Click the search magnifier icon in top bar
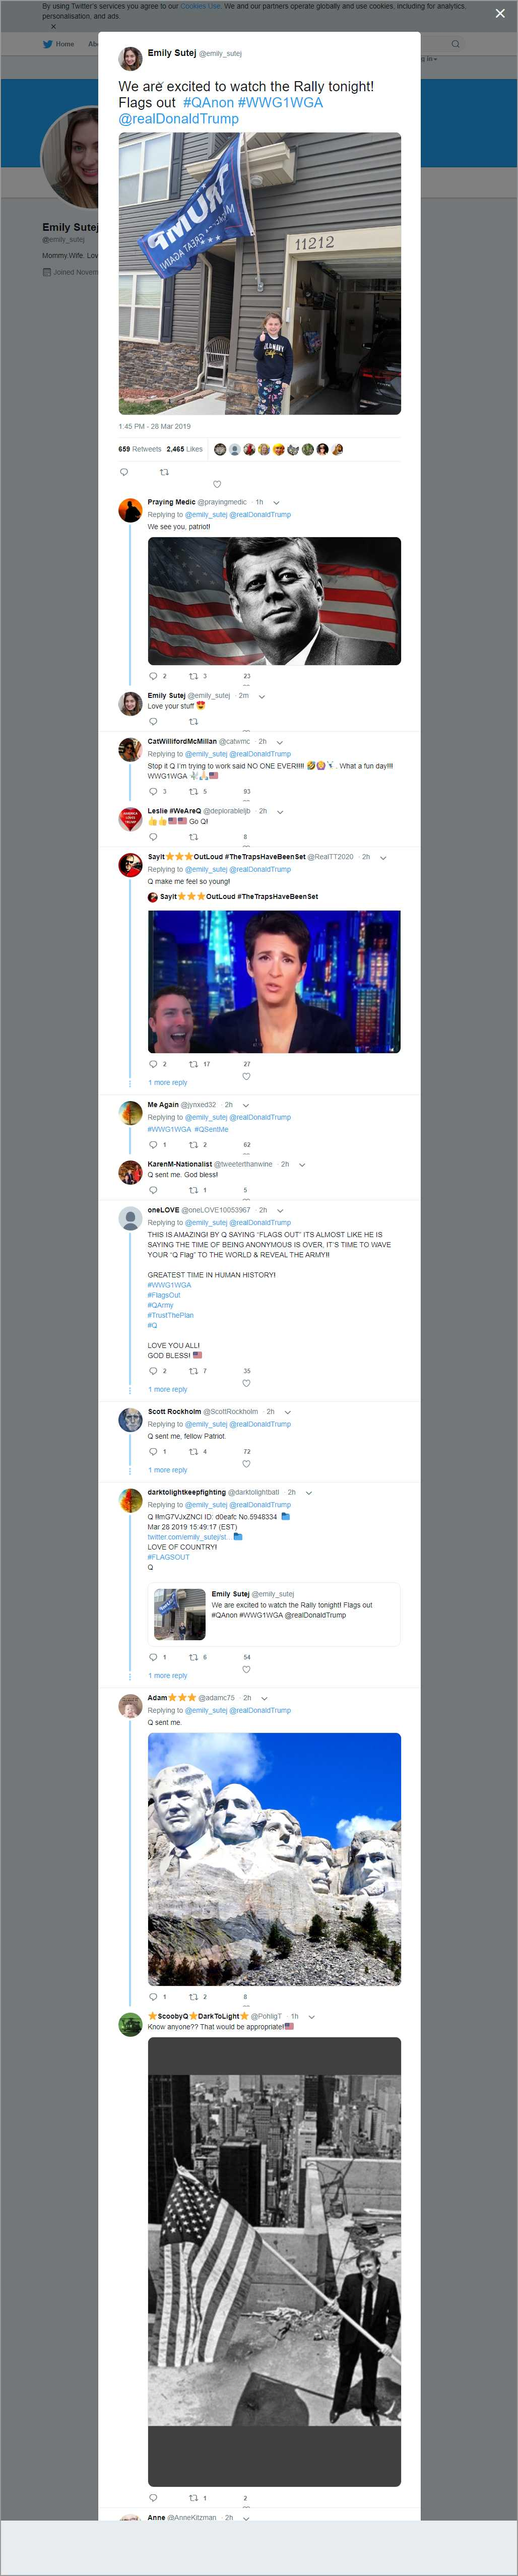 point(456,44)
